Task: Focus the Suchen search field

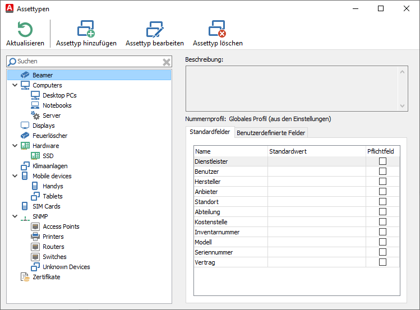Action: coord(89,61)
